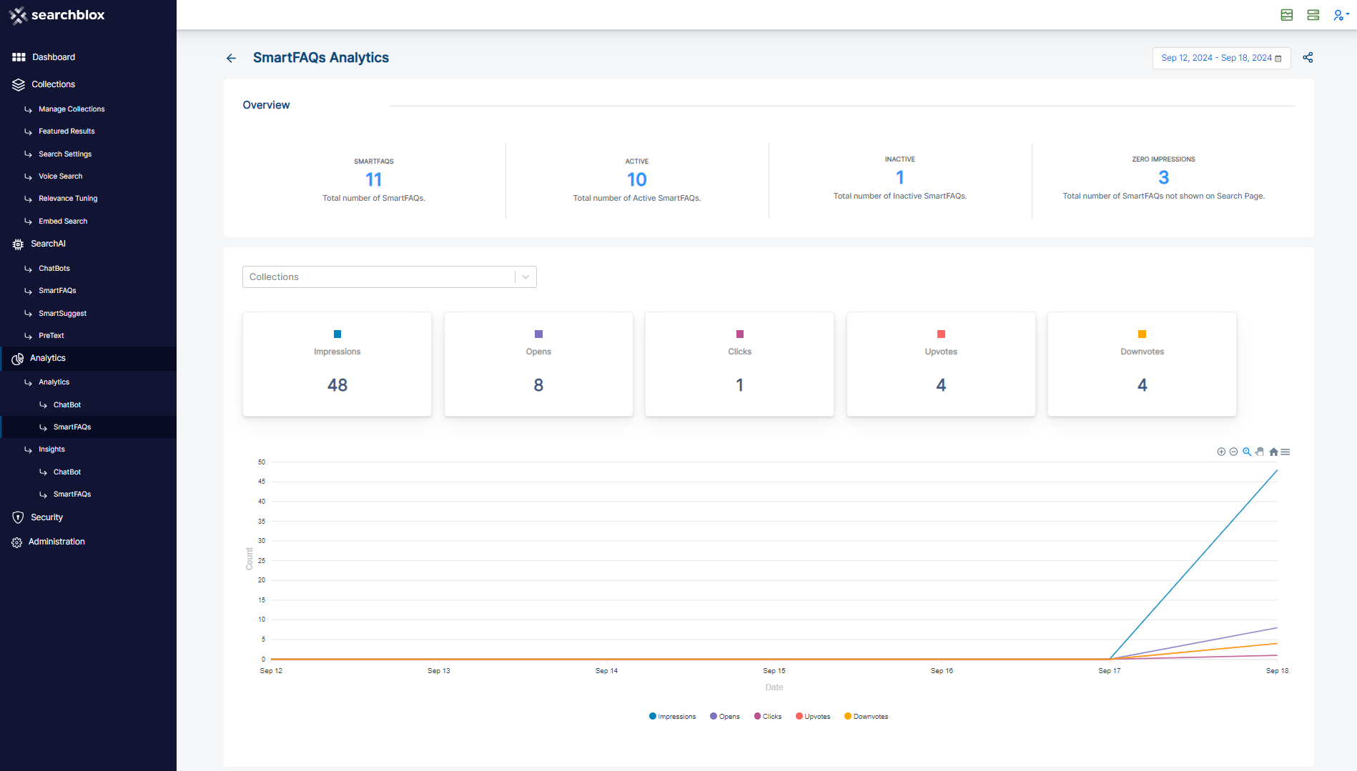Click the Zero Impressions value 3
The image size is (1357, 771).
pyautogui.click(x=1163, y=177)
